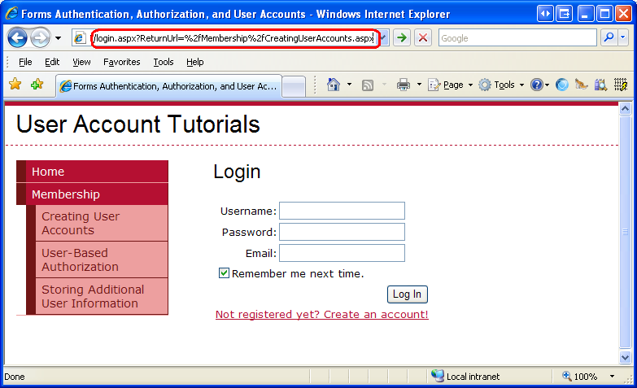The height and width of the screenshot is (388, 637).
Task: Click the green Go arrow button
Action: click(402, 38)
